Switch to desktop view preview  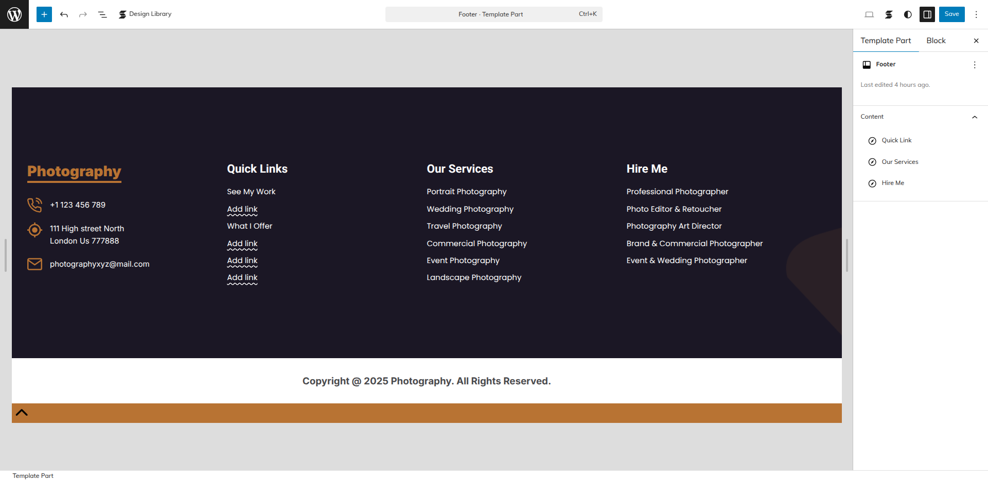[x=869, y=14]
